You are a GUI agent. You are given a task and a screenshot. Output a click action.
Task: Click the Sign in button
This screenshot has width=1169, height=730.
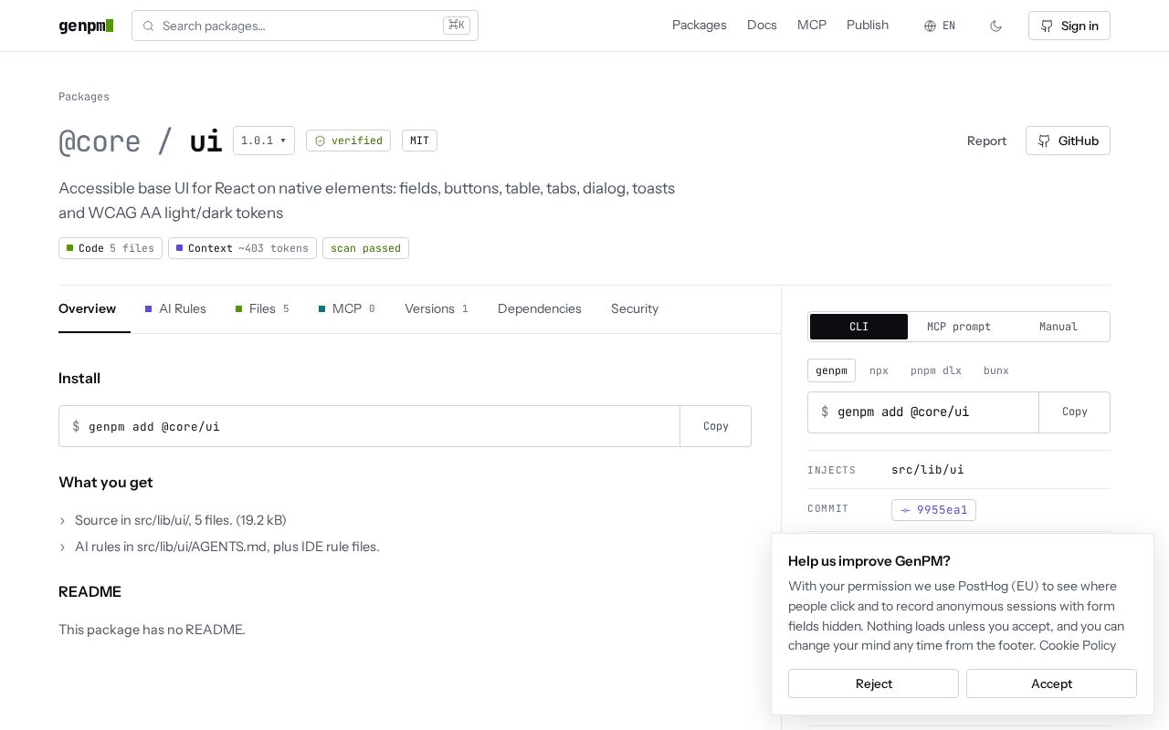[1069, 26]
